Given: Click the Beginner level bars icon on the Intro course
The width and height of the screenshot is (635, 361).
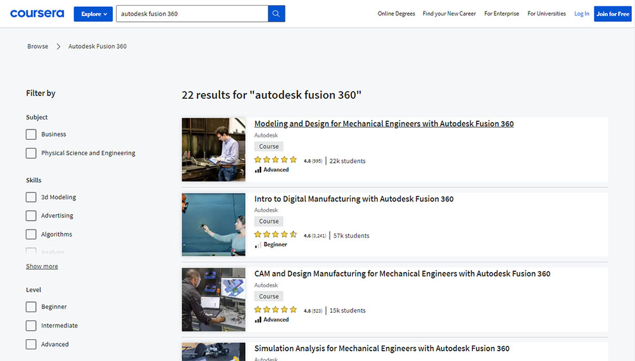Looking at the screenshot, I should [258, 245].
